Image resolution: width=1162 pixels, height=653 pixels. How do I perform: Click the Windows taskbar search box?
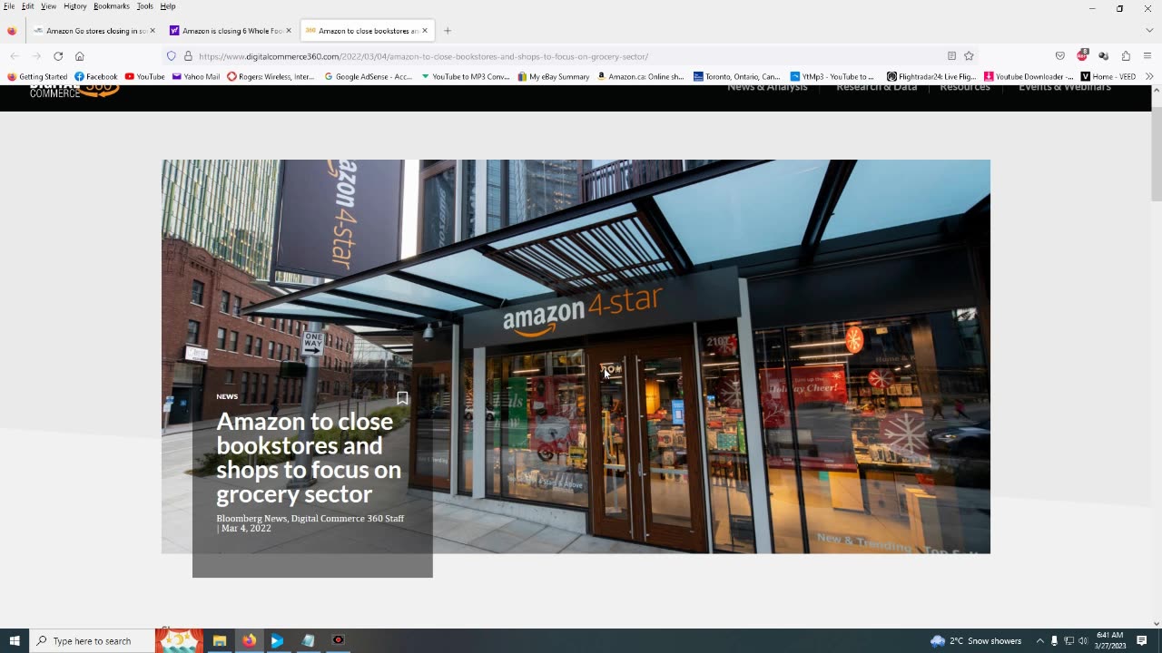coord(92,640)
